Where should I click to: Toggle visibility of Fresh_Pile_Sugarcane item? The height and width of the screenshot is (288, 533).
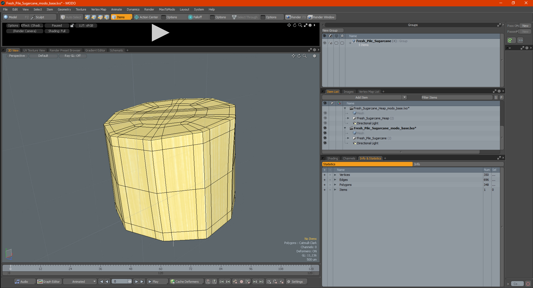tap(325, 138)
